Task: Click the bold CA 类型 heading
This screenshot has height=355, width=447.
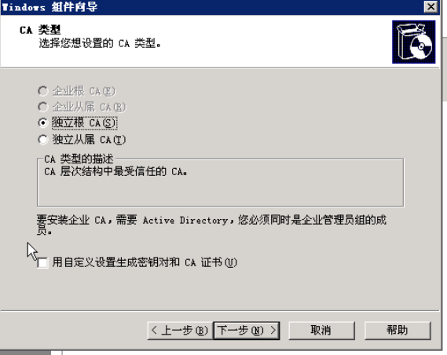Action: 40,30
